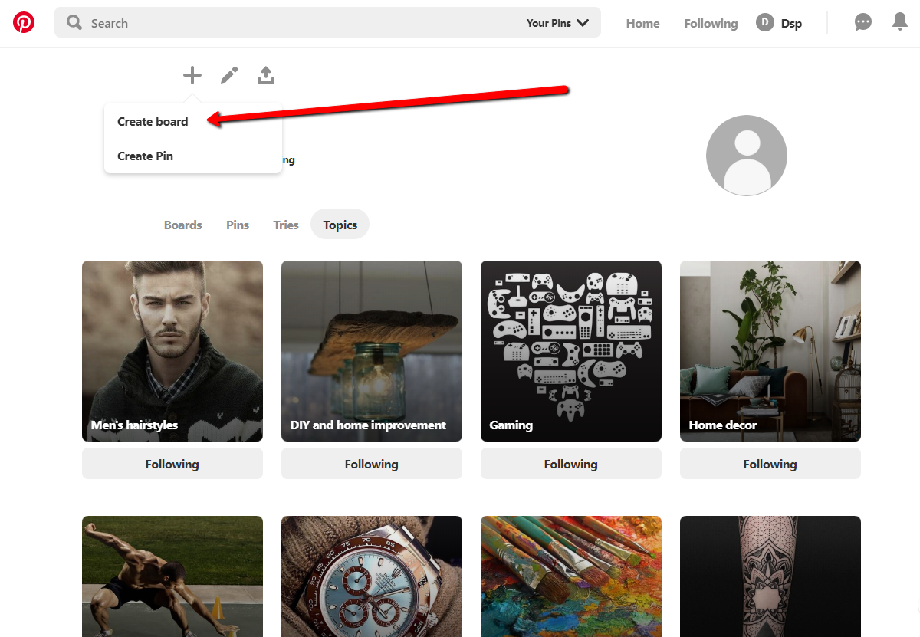This screenshot has width=920, height=637.
Task: Click the pencil edit profile icon
Action: tap(229, 75)
